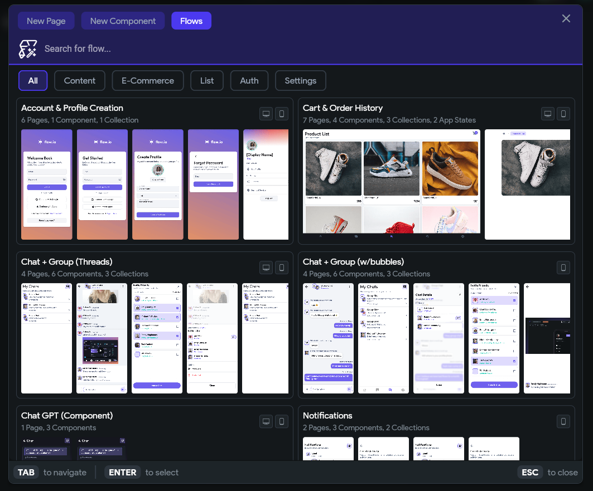This screenshot has width=593, height=491.
Task: Filter flows by Auth category
Action: 249,80
